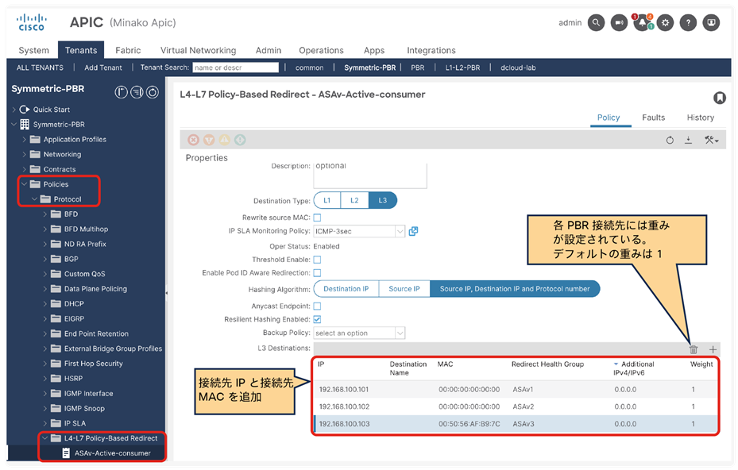
Task: Open the Admin menu
Action: [x=269, y=50]
